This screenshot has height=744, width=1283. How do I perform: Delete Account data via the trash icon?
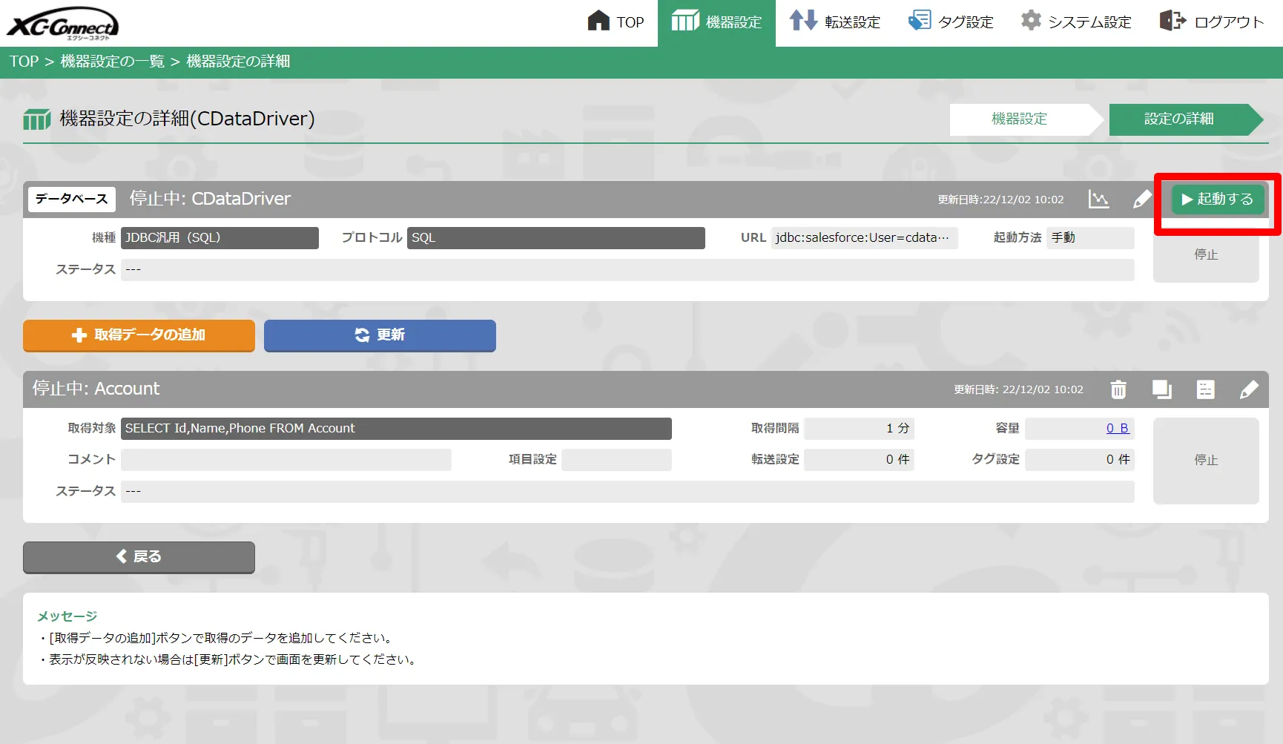click(1118, 389)
